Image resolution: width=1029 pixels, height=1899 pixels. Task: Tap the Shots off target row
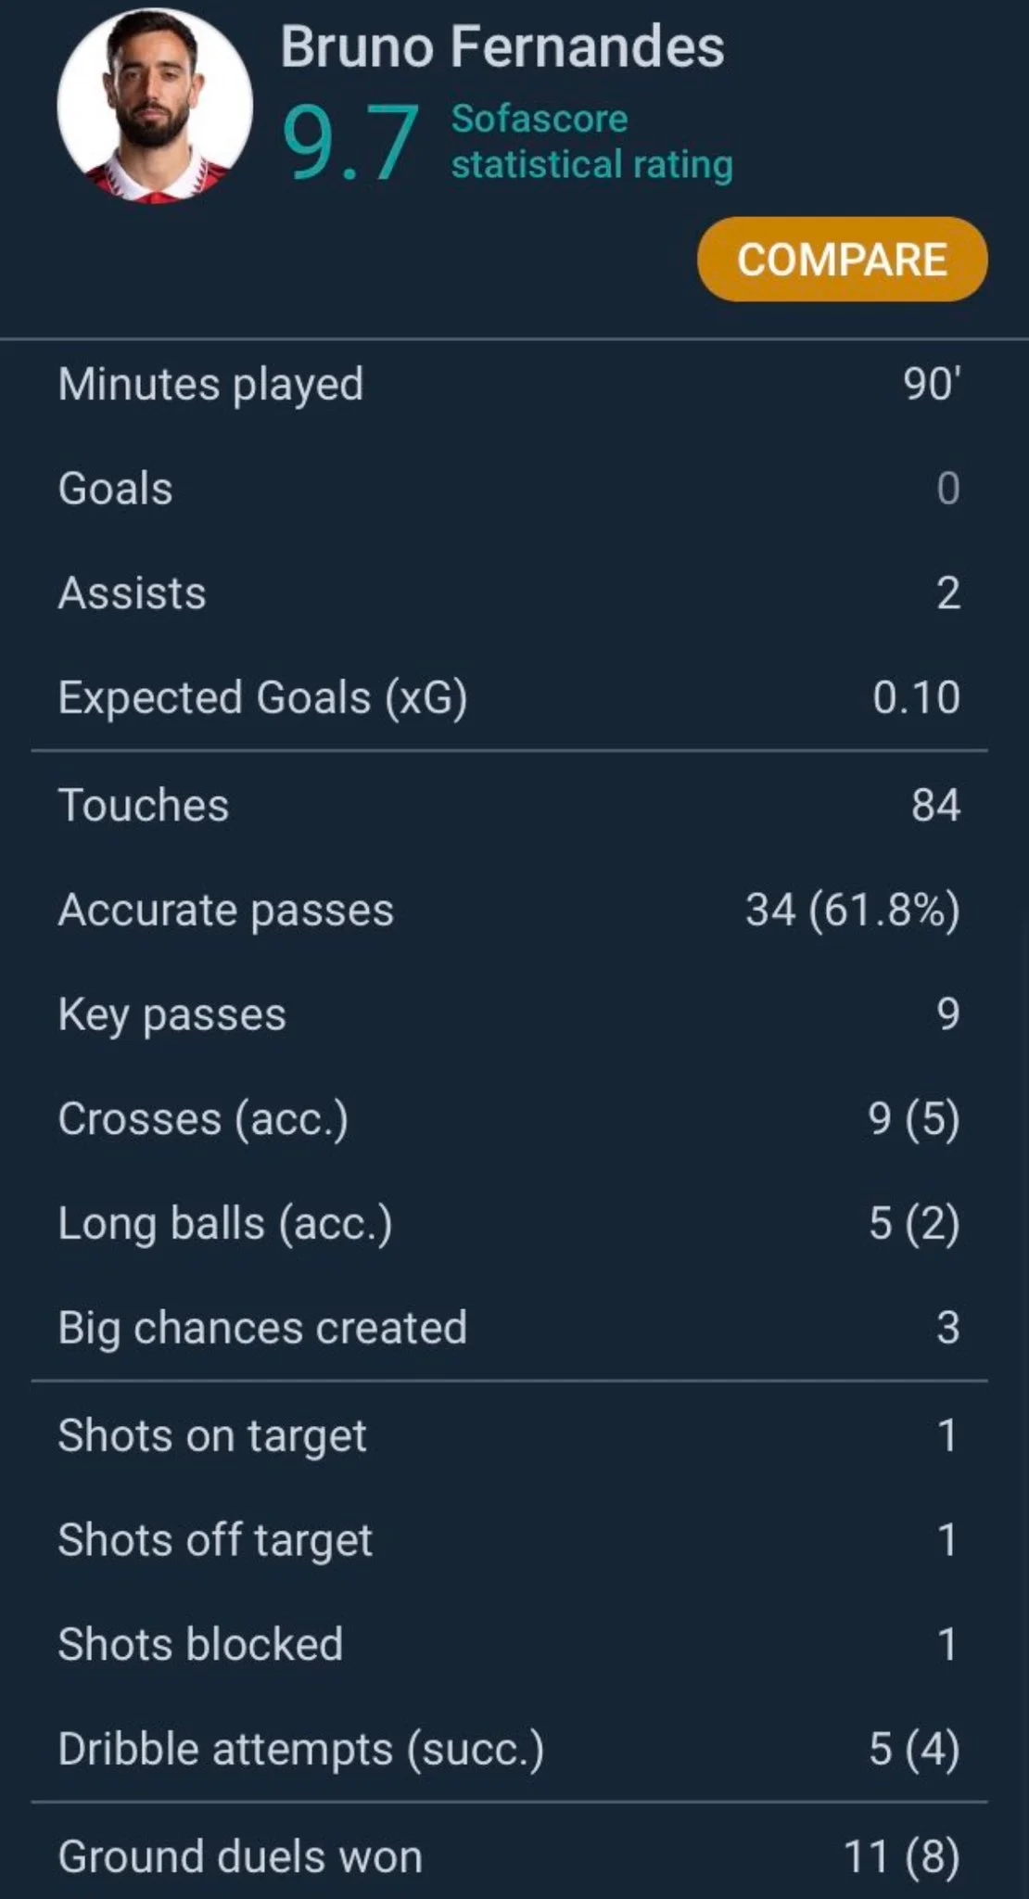509,1540
